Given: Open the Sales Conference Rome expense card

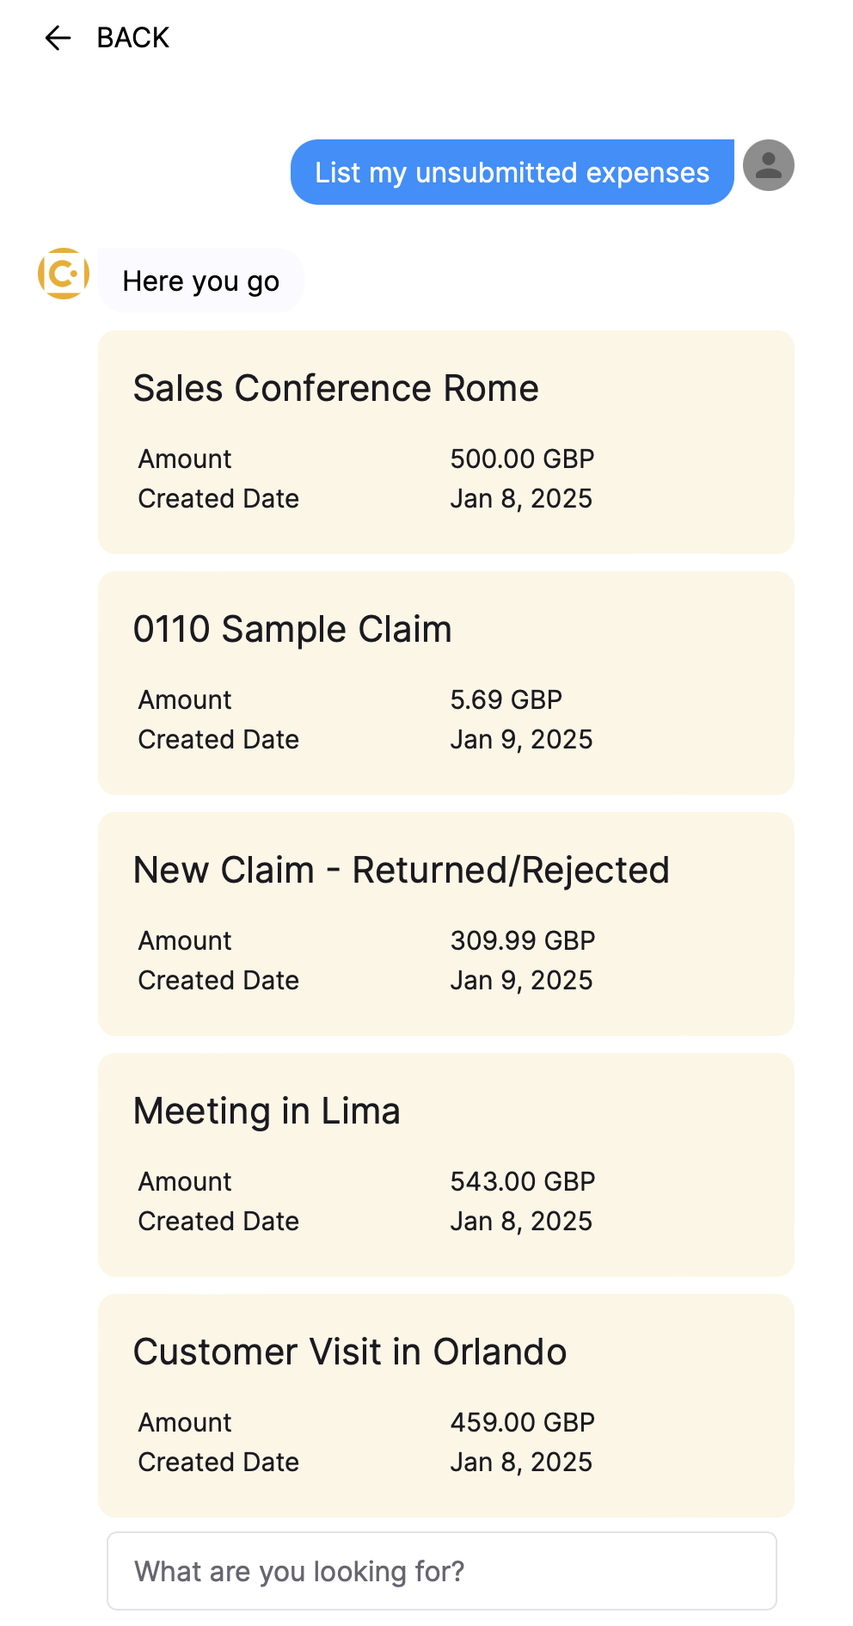Looking at the screenshot, I should point(446,442).
